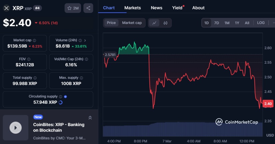This screenshot has width=275, height=144.
Task: Open the About tab
Action: pos(198,8)
